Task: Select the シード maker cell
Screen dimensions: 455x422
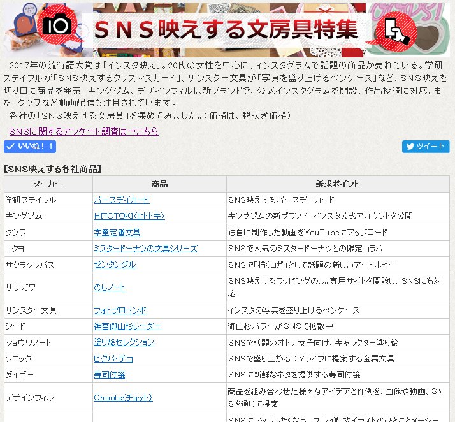Action: (x=48, y=326)
